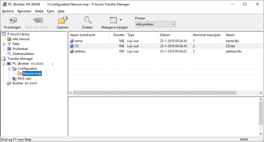Click the horizontal scrollbar left arrow
The height and width of the screenshot is (142, 264).
click(71, 93)
